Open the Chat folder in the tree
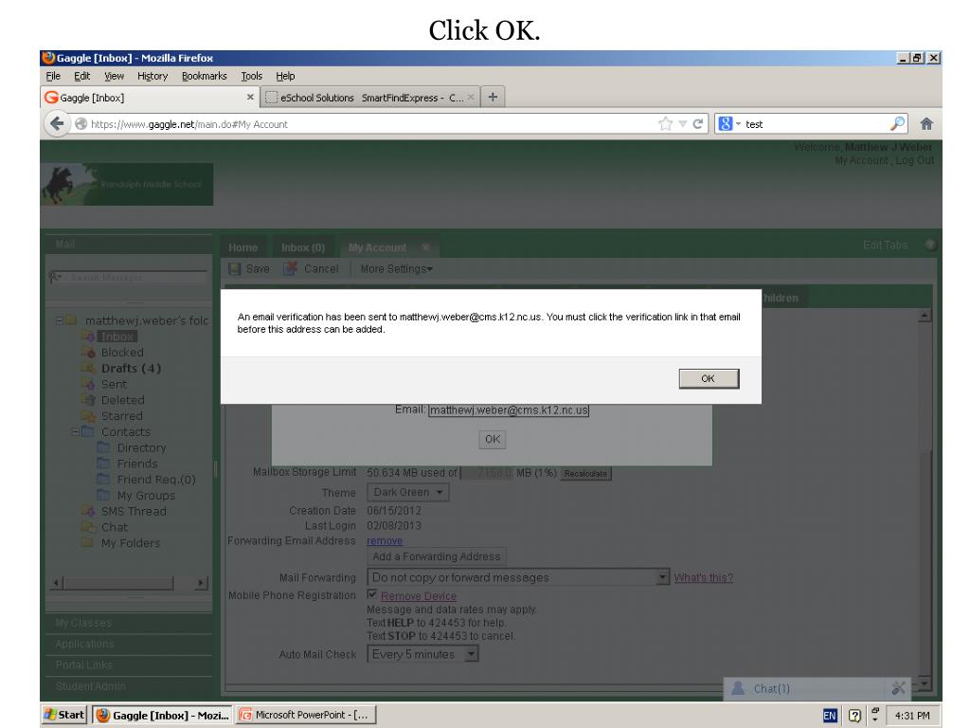970x728 pixels. (x=115, y=527)
